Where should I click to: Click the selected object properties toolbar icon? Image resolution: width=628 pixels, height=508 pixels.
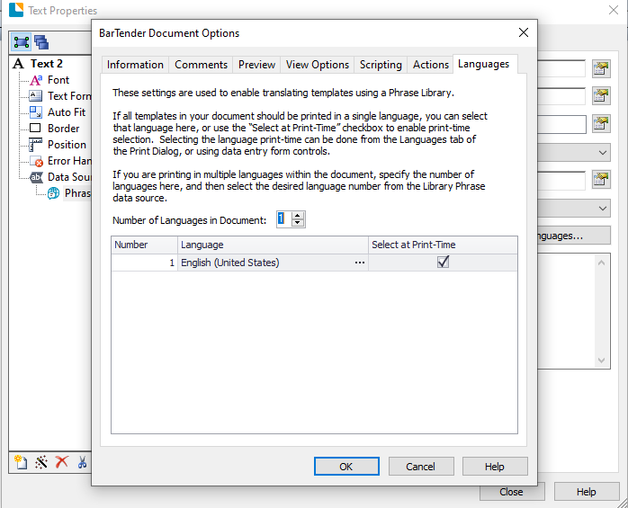(x=21, y=42)
